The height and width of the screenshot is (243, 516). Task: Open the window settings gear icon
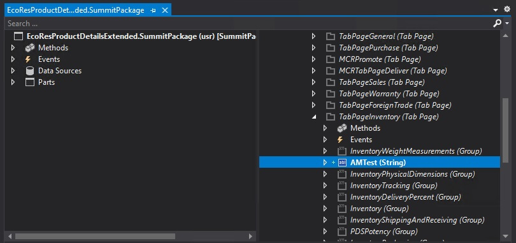click(x=507, y=9)
